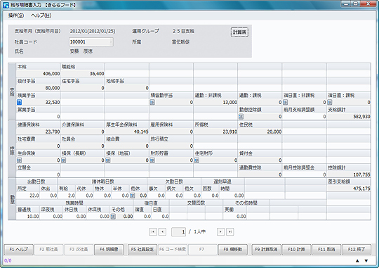
Task: Click the 貸付金 amount cell
Action: click(260, 160)
